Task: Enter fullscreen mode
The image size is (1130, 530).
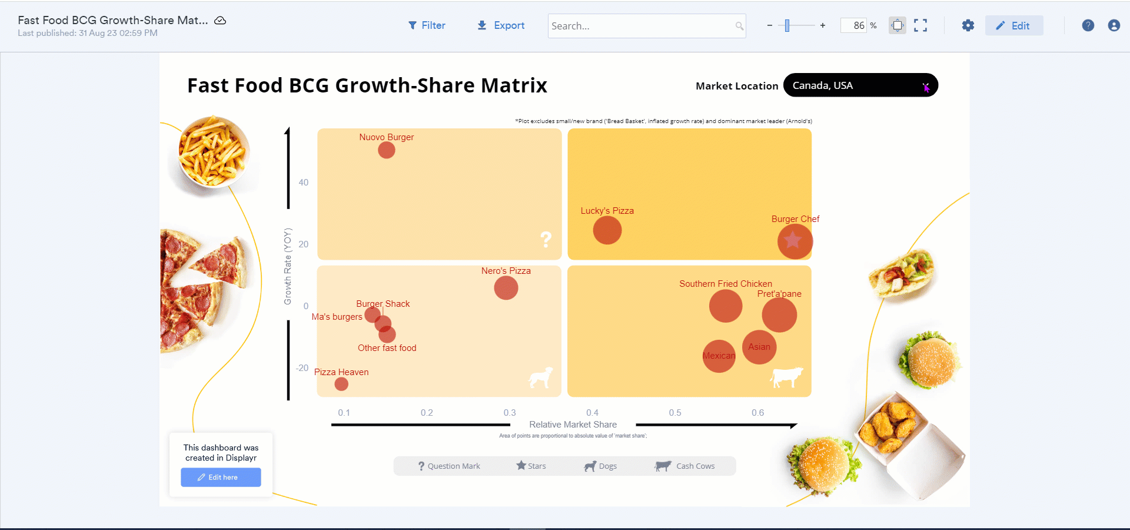Action: 920,25
